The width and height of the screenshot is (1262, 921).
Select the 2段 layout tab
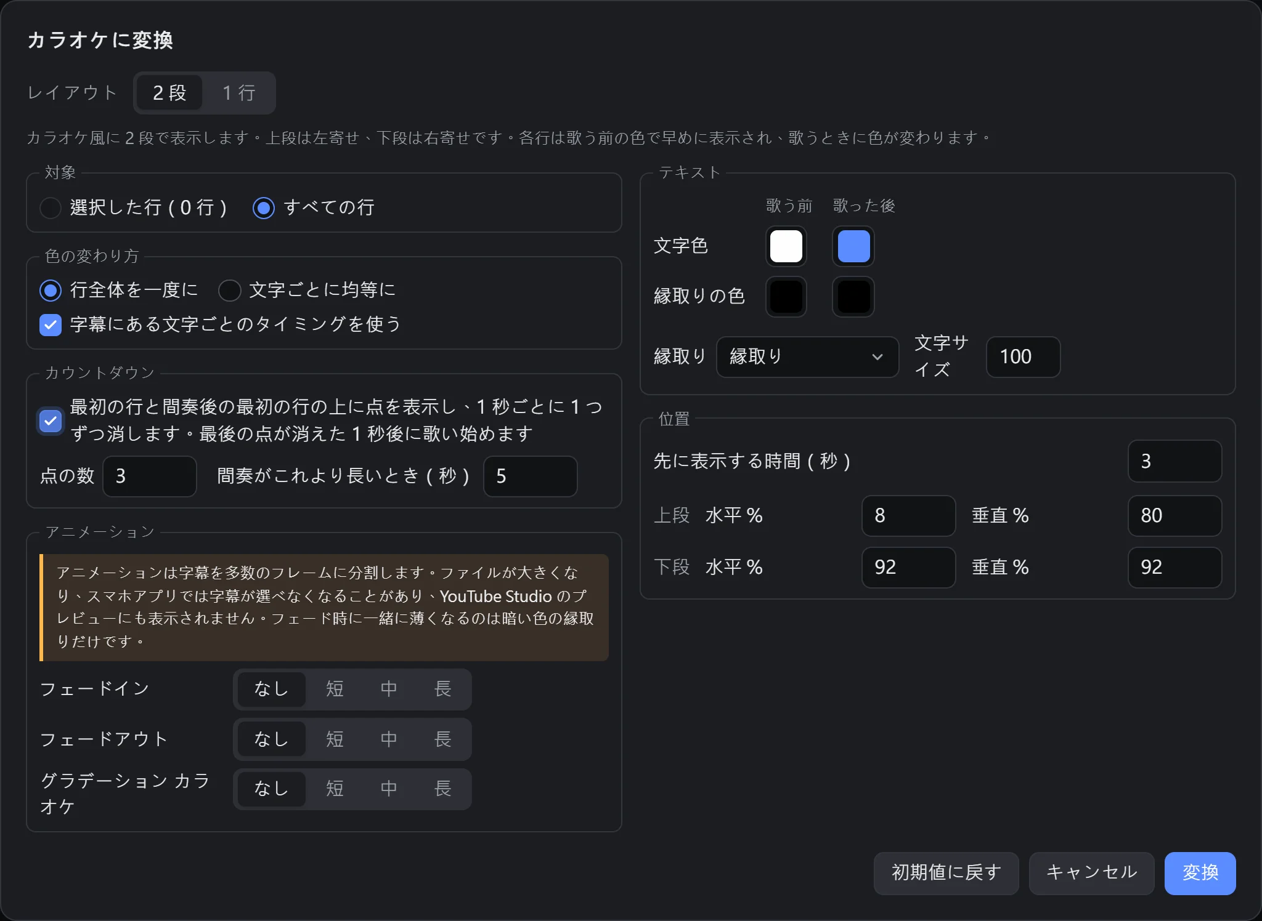pyautogui.click(x=169, y=93)
